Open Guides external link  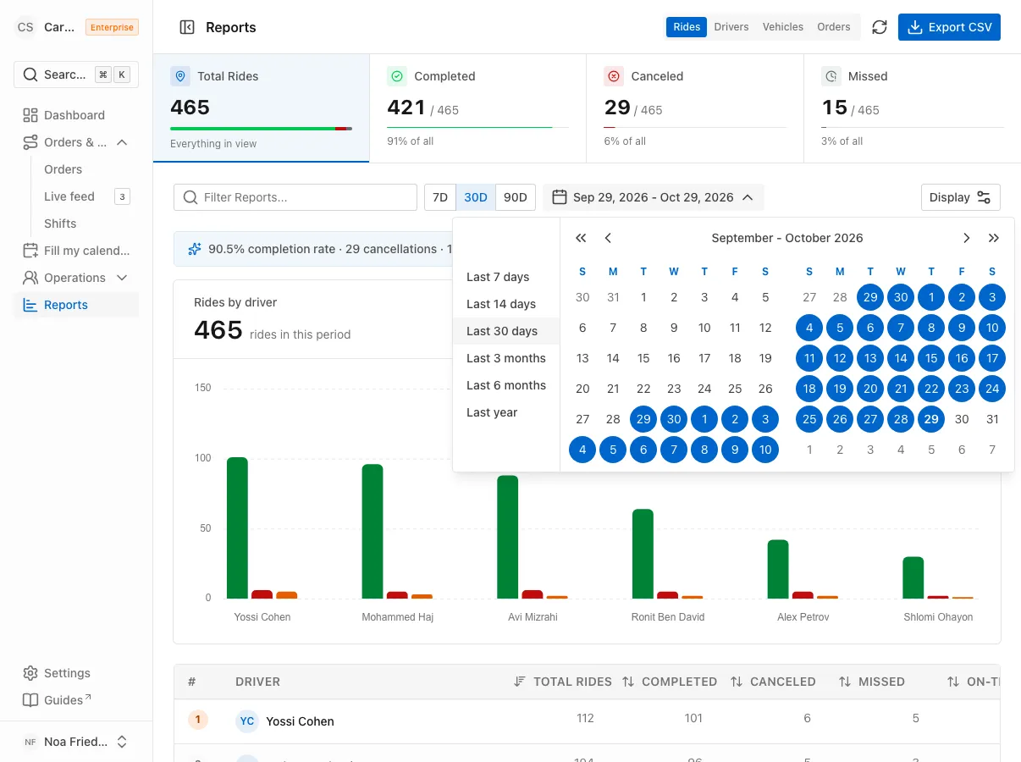click(x=76, y=700)
